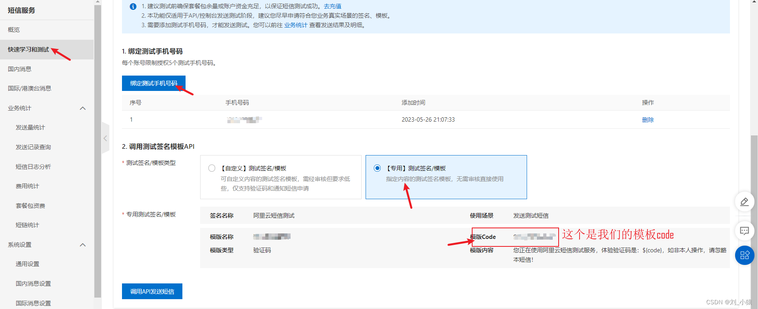Open the floating chat feedback icon
This screenshot has height=309, width=758.
[x=745, y=231]
